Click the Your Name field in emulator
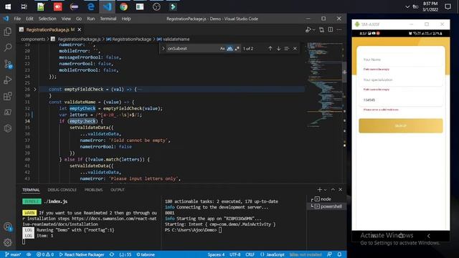The image size is (459, 258). pyautogui.click(x=401, y=59)
